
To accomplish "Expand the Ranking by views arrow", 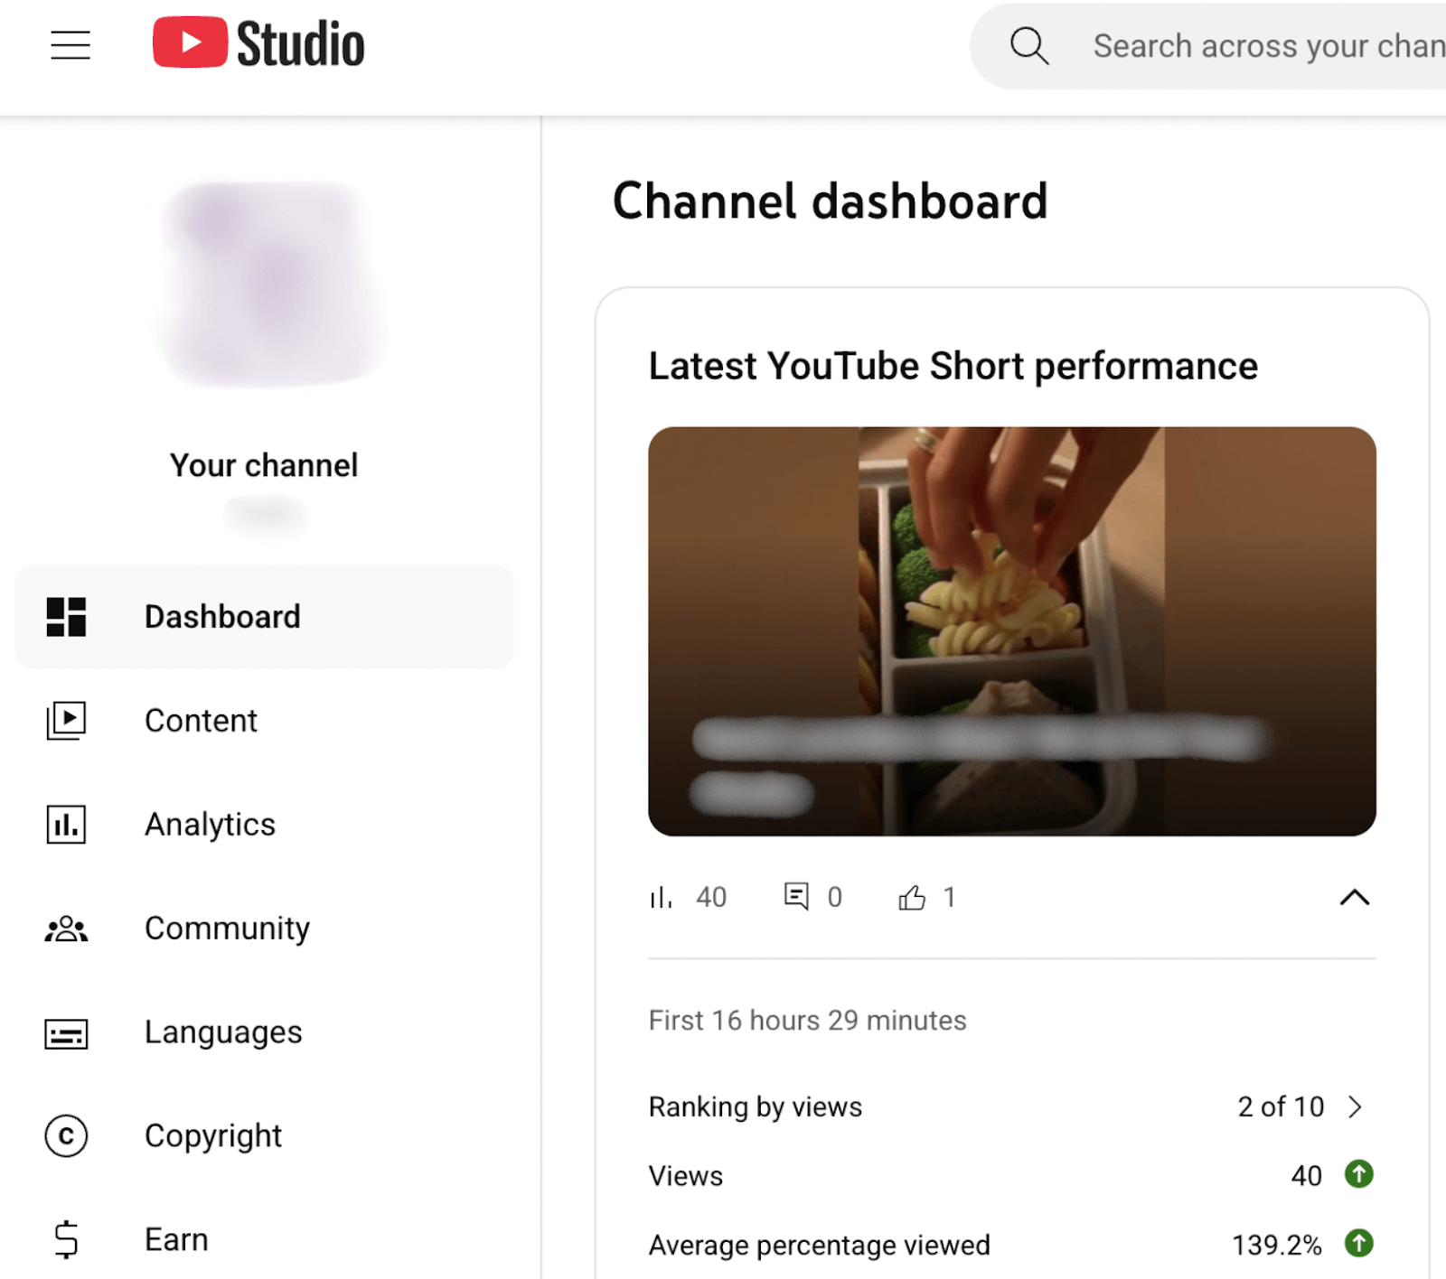I will click(1355, 1107).
